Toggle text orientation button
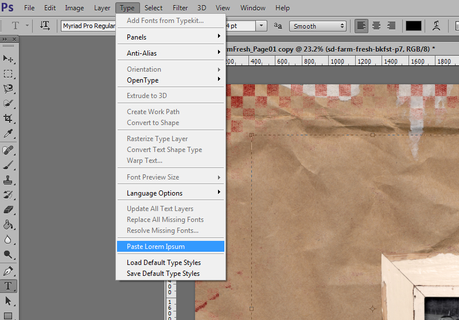The width and height of the screenshot is (459, 320). [45, 26]
